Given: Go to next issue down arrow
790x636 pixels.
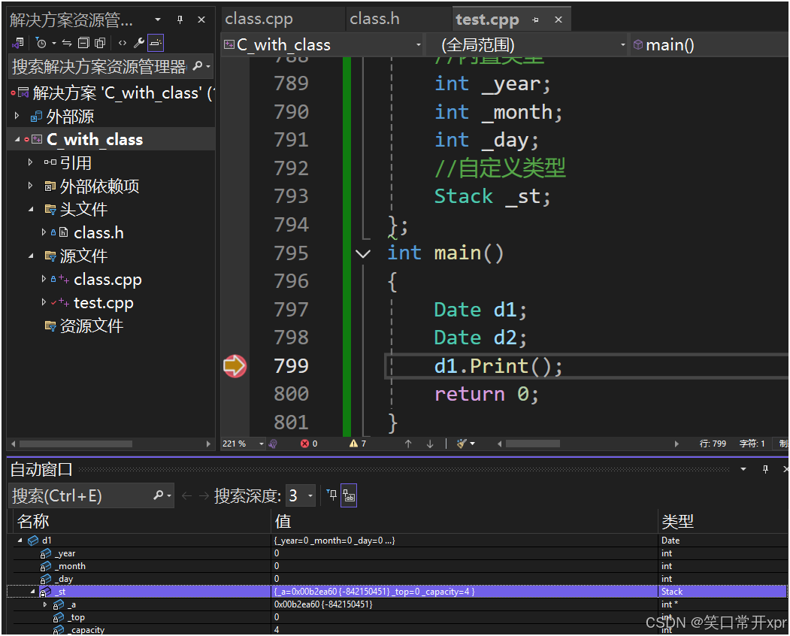Looking at the screenshot, I should click(x=430, y=444).
